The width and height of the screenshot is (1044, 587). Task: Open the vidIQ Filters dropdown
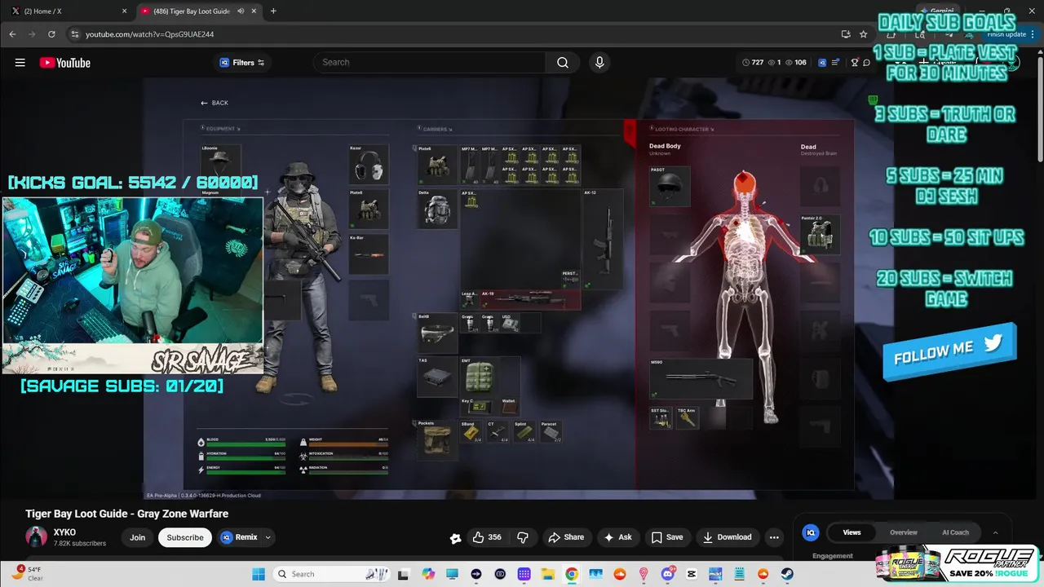click(x=242, y=63)
